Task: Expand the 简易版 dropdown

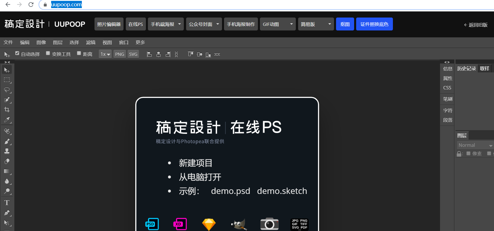Action: 316,24
